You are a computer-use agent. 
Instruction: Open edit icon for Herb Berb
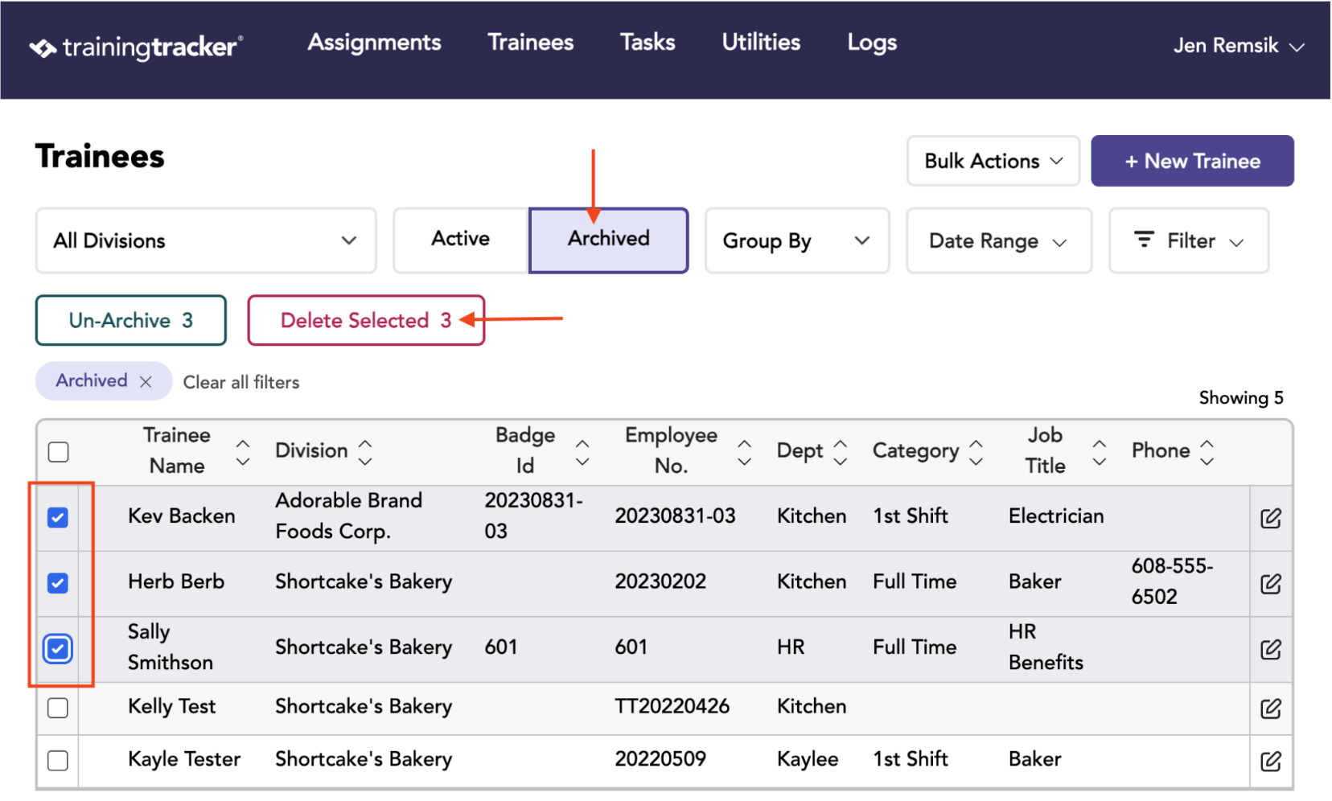point(1270,584)
